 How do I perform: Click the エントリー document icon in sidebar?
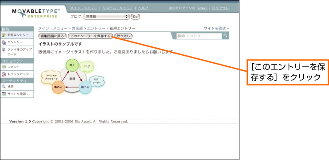point(4,42)
